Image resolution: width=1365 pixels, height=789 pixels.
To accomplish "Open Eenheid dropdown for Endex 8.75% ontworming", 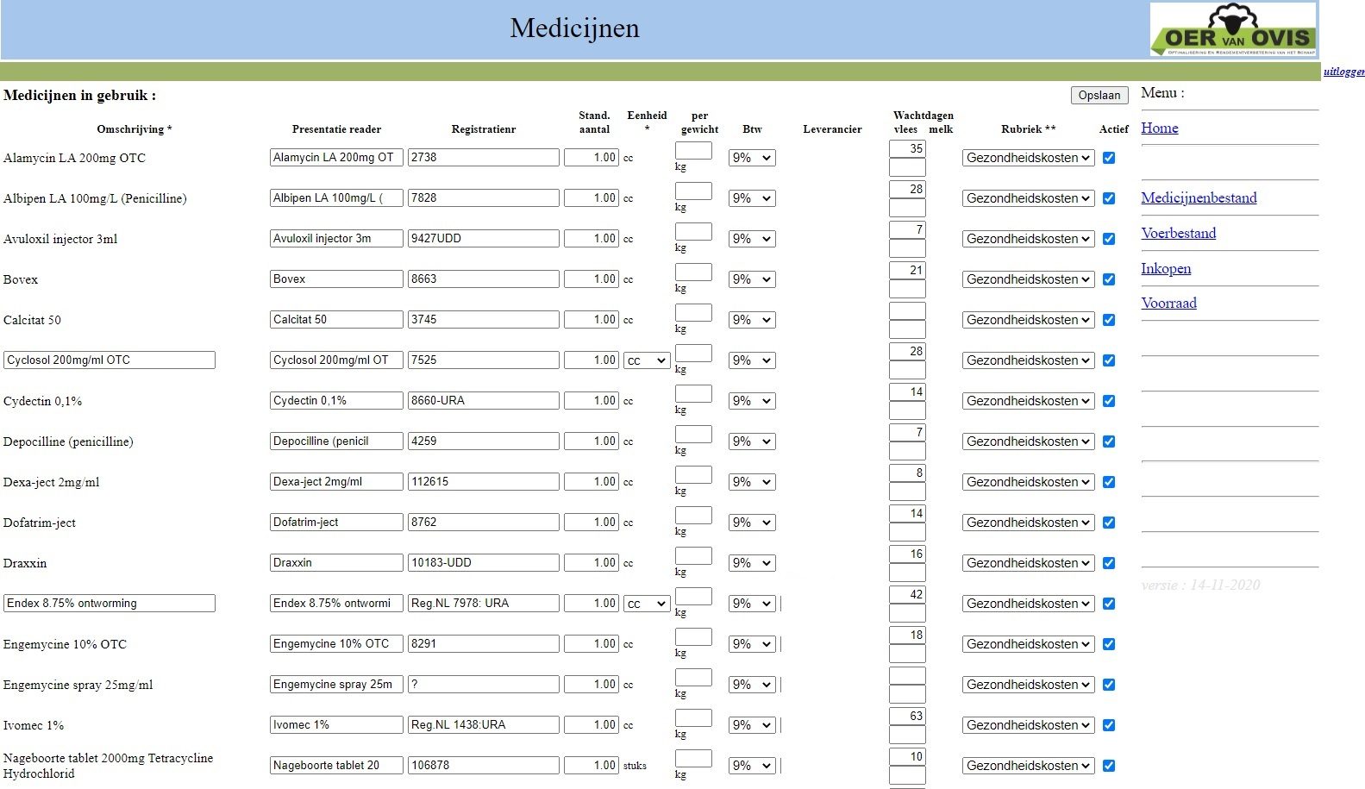I will click(x=647, y=604).
